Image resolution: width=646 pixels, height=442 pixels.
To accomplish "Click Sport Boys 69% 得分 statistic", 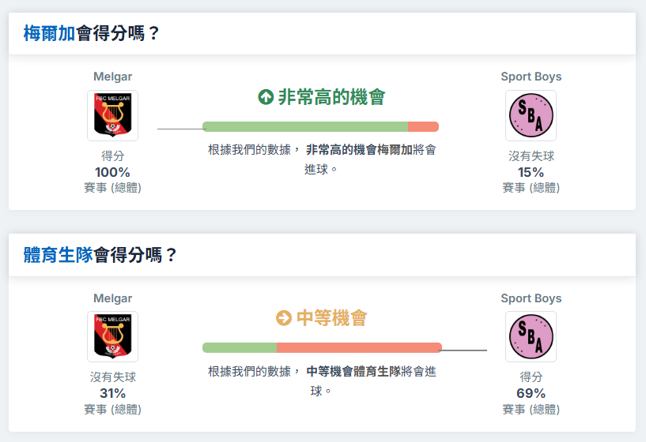I will pos(531,393).
